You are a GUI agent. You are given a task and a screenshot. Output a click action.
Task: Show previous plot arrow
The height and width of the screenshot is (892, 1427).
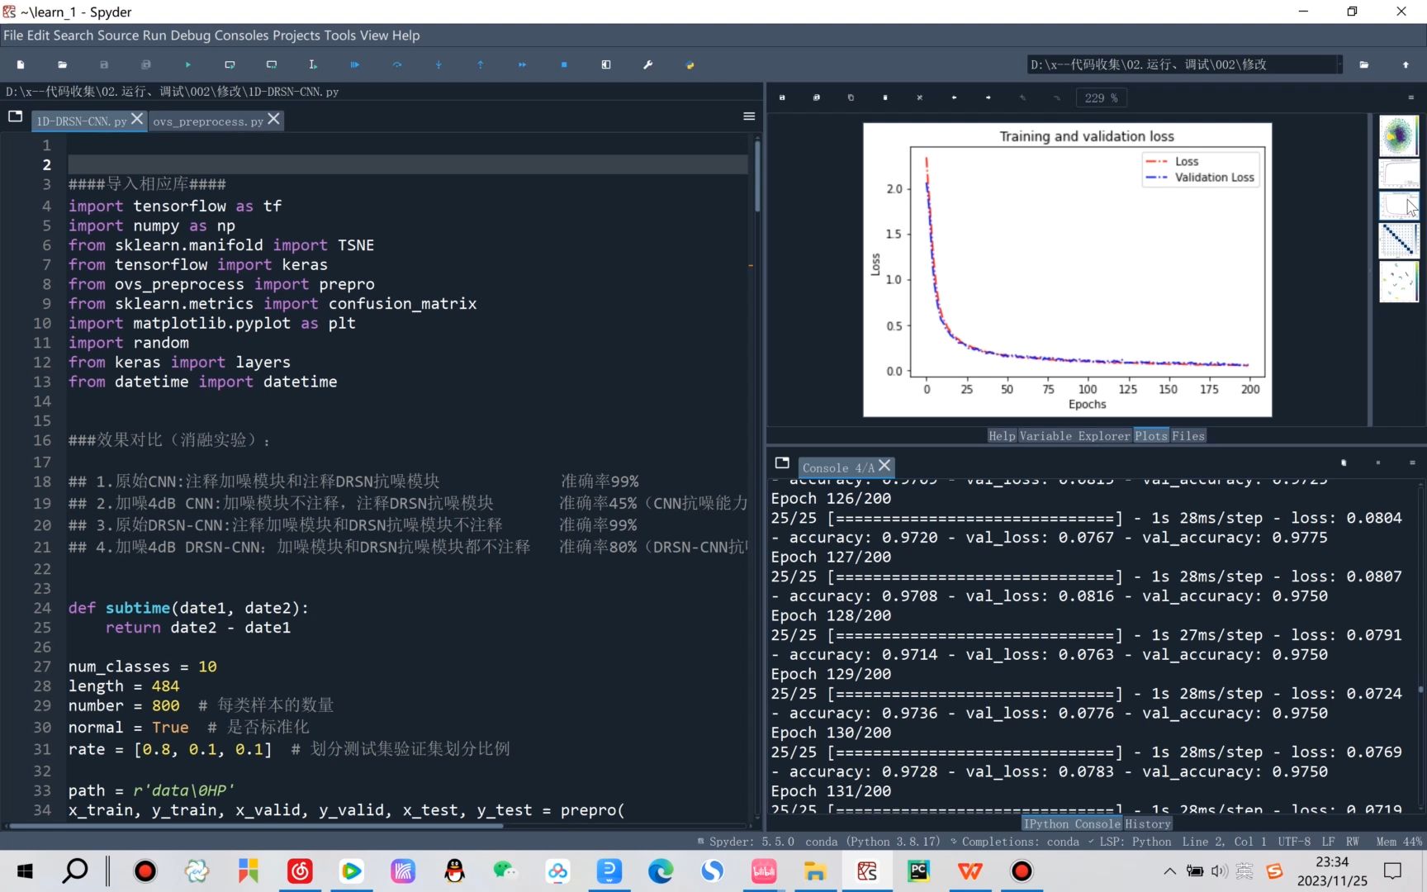pos(954,97)
